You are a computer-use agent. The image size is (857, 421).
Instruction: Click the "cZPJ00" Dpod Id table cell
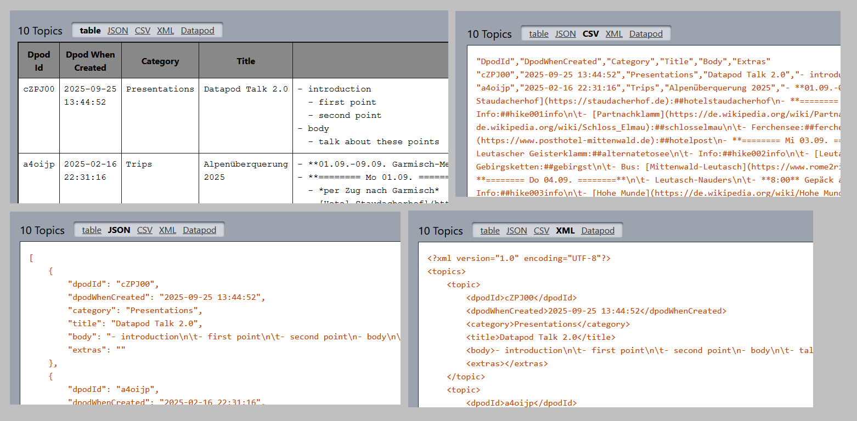pos(38,89)
